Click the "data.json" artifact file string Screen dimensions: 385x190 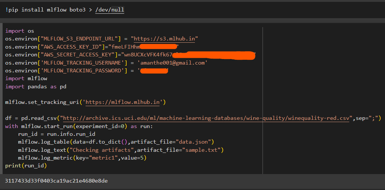point(193,142)
